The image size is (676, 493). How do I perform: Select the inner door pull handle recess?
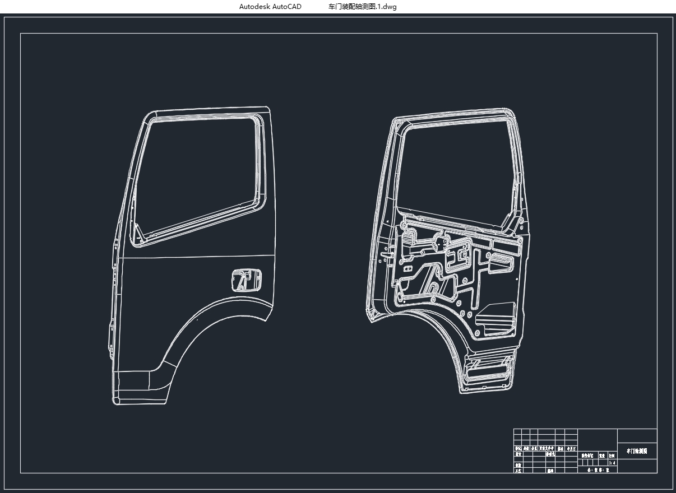pyautogui.click(x=502, y=263)
